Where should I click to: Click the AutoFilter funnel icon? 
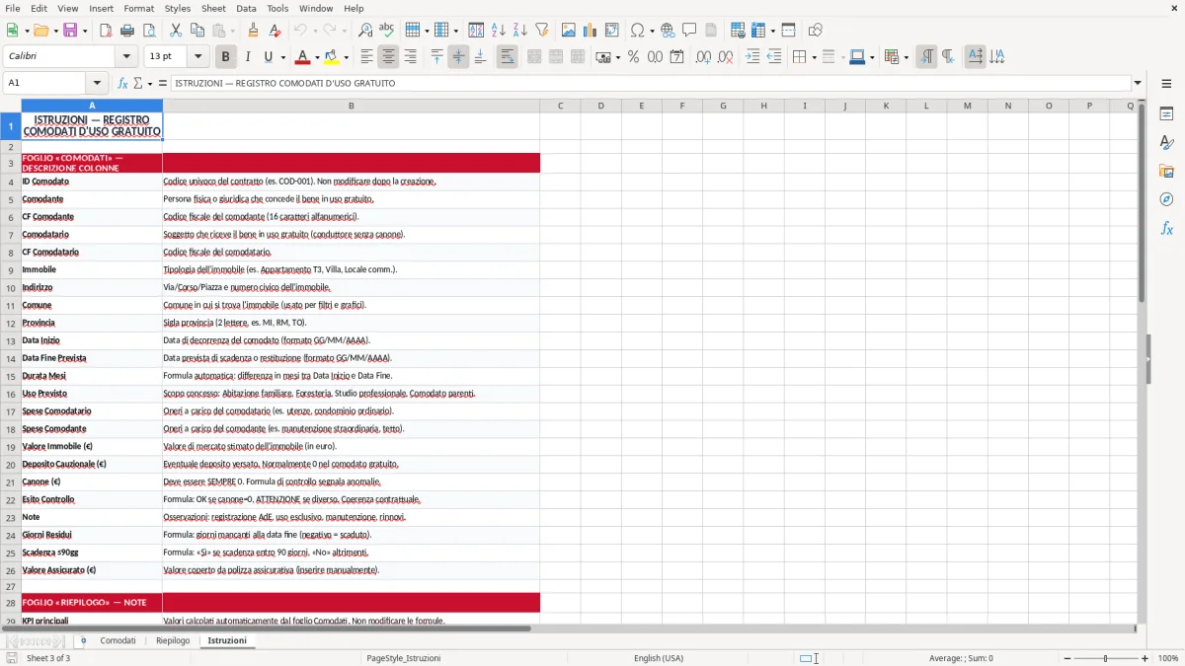click(541, 31)
